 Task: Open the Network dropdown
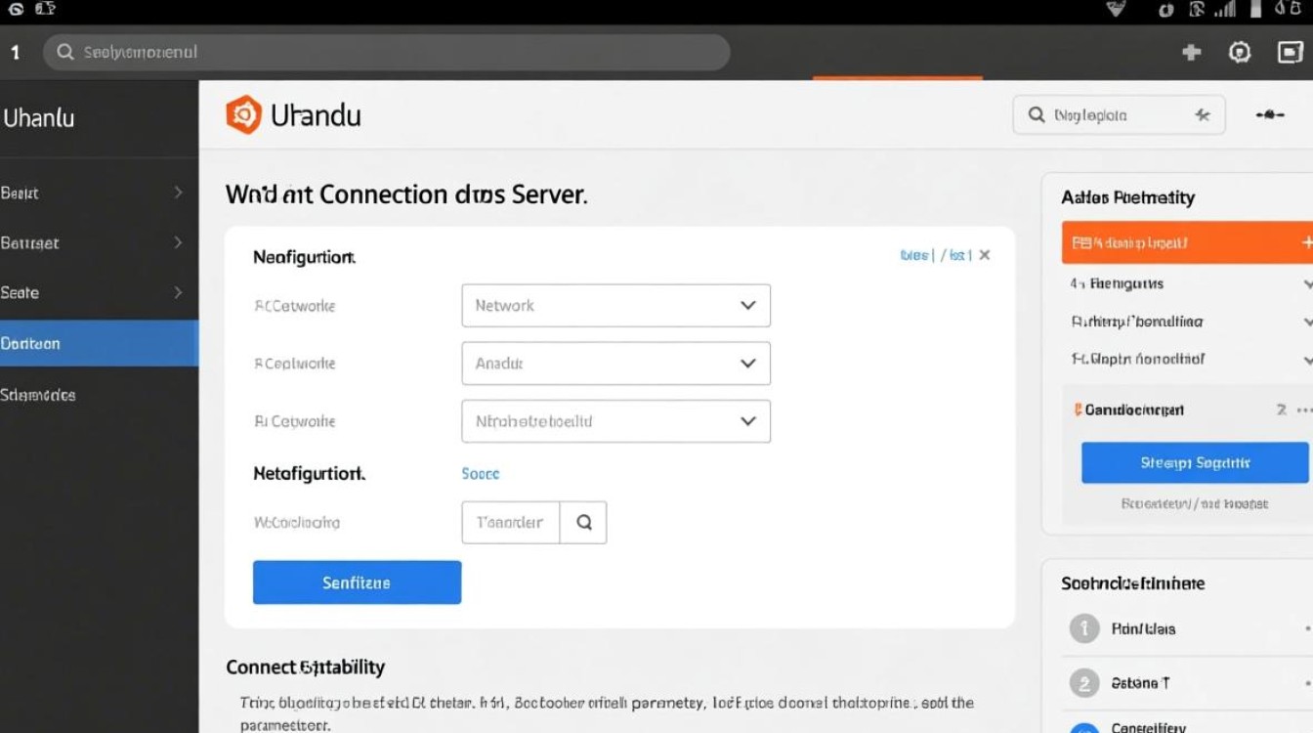click(x=615, y=306)
